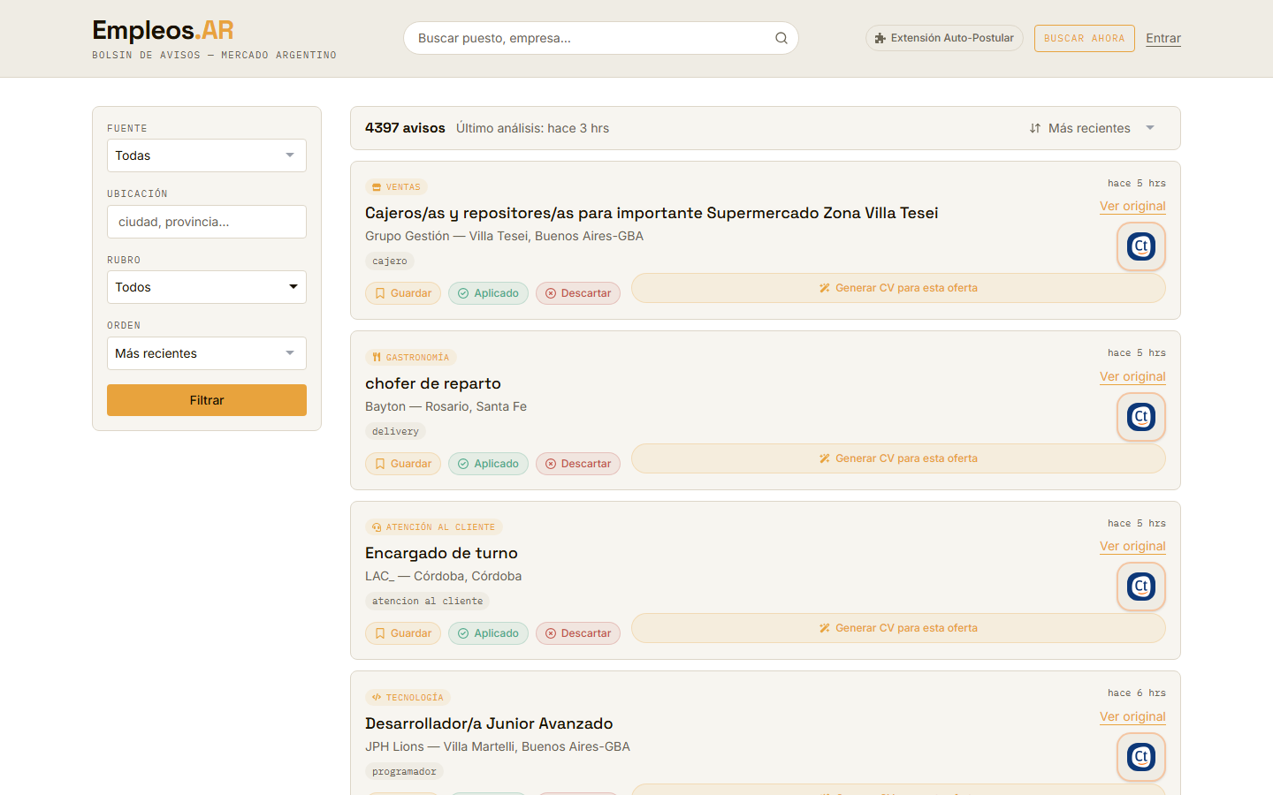Screen dimensions: 1273x795
Task: Click the Buscar Ahora button
Action: (x=1085, y=38)
